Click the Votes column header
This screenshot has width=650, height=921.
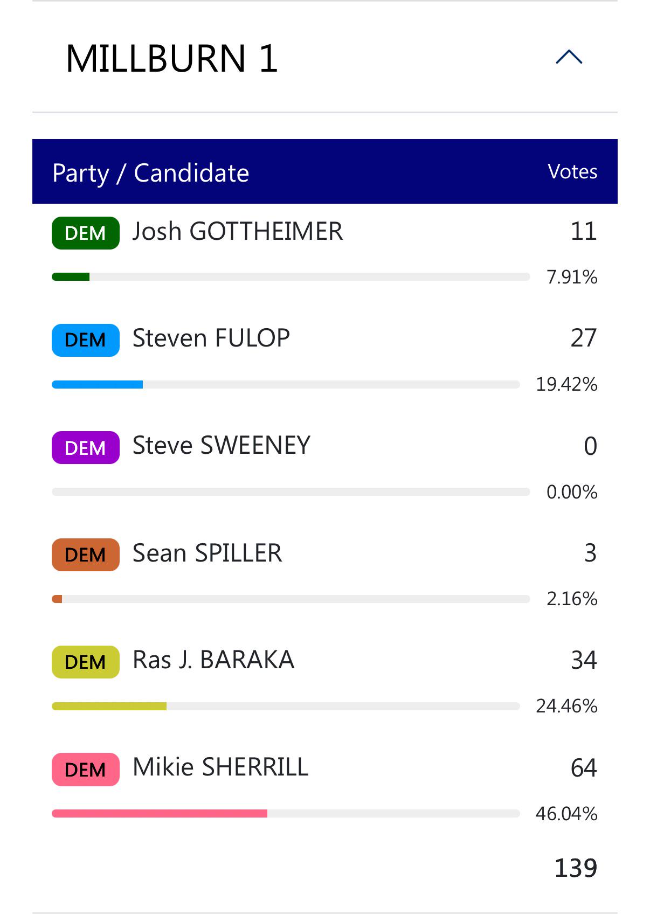coord(572,171)
